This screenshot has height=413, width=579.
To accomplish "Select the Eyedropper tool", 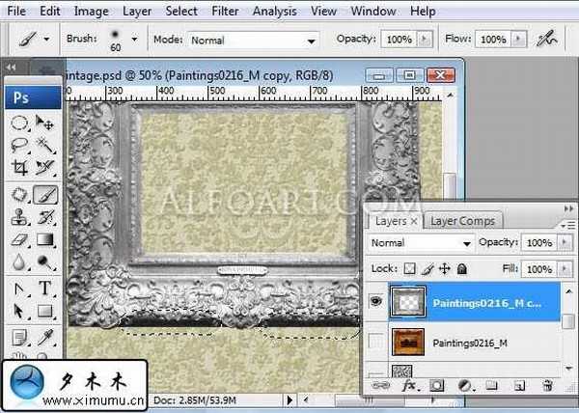I will pos(44,338).
